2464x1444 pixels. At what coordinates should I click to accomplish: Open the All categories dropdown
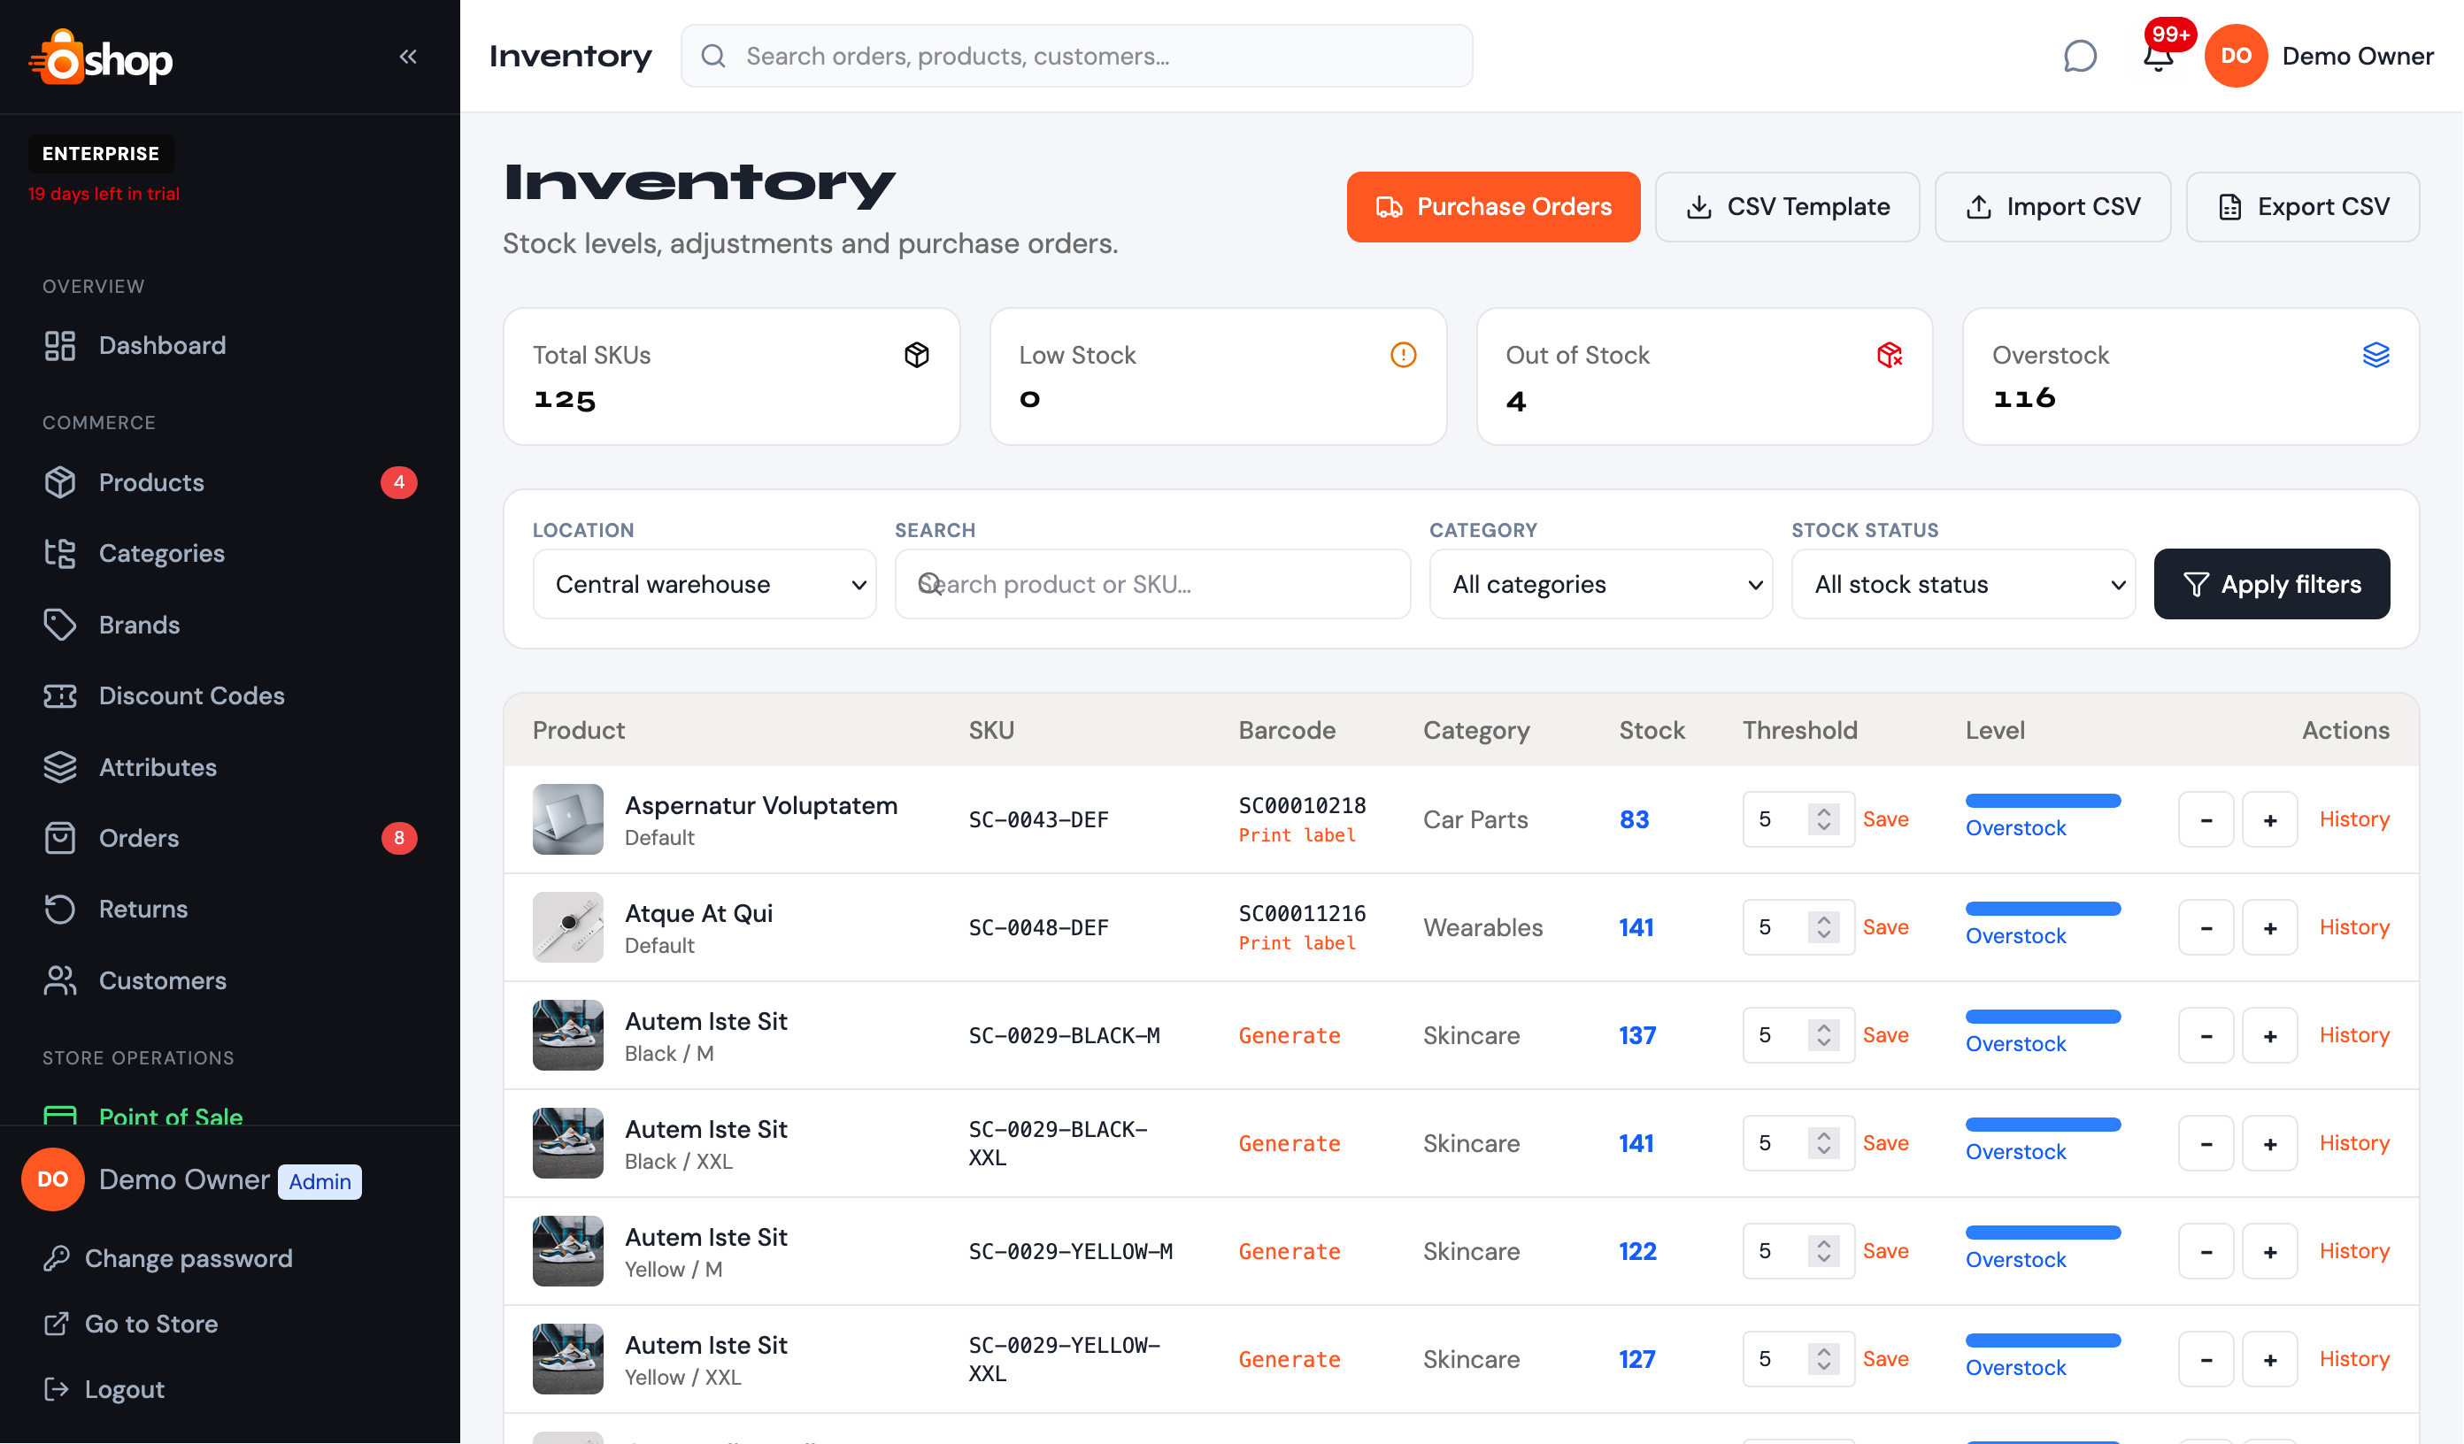(x=1600, y=584)
